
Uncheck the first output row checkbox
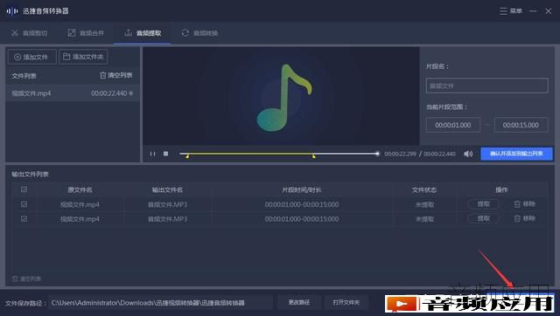click(24, 204)
